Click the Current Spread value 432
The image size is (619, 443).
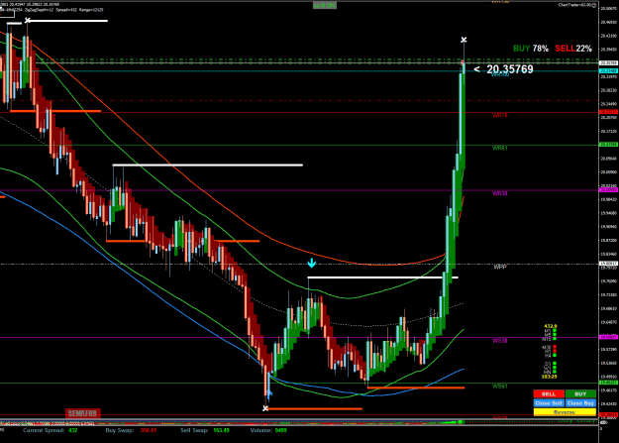[x=72, y=430]
